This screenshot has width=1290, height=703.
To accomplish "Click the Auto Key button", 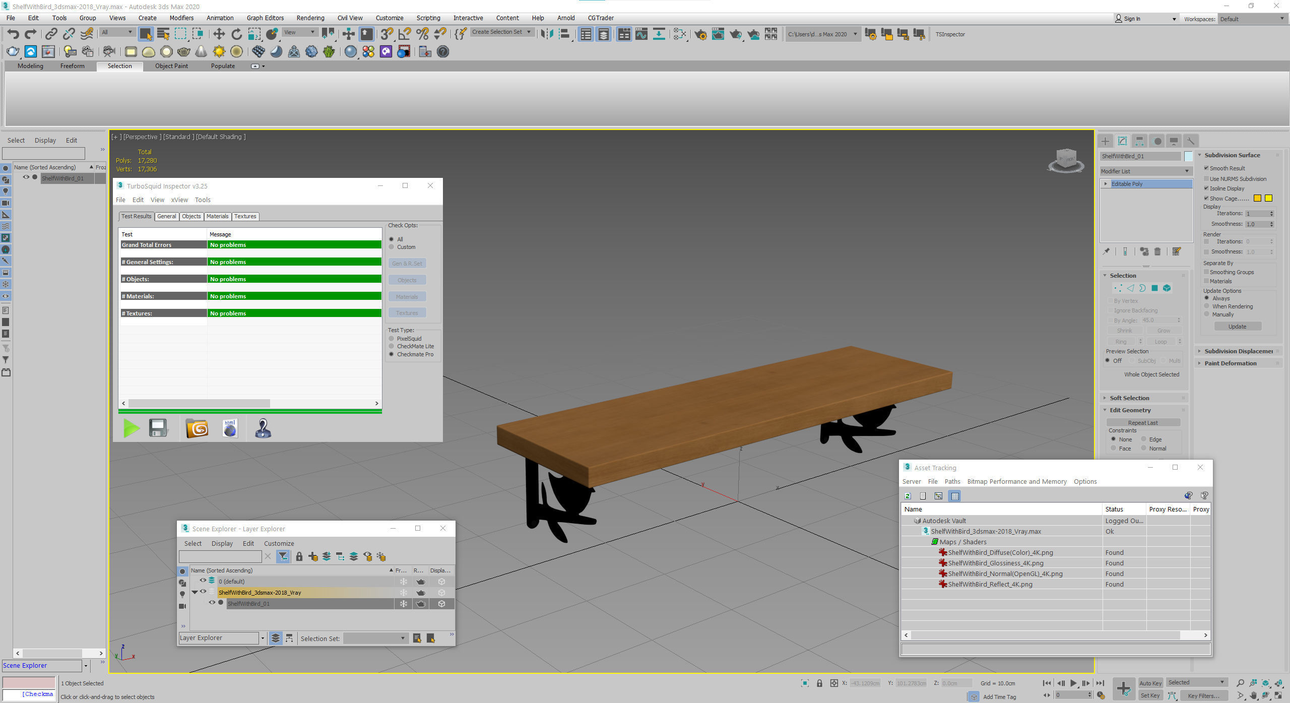I will coord(1150,683).
